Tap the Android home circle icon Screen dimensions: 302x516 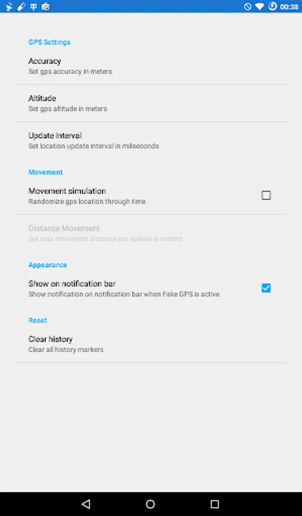(150, 504)
